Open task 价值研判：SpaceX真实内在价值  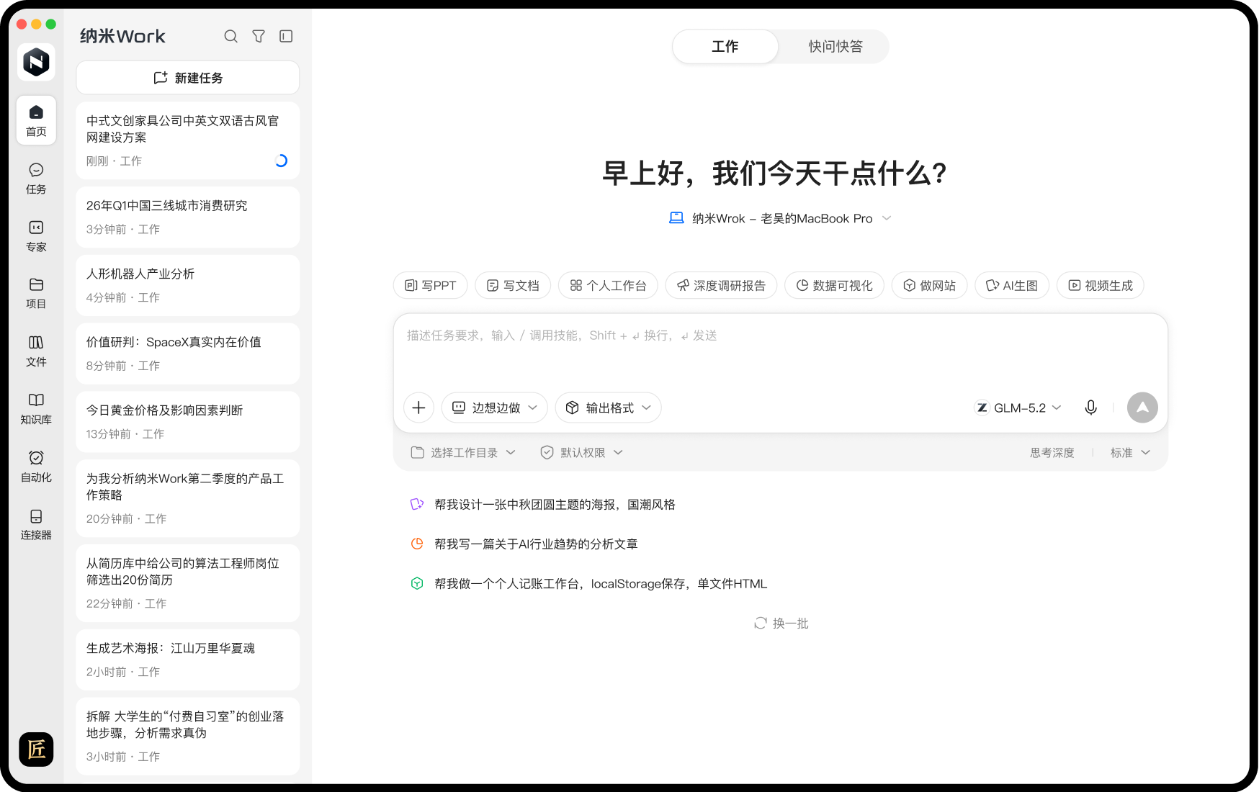click(188, 354)
